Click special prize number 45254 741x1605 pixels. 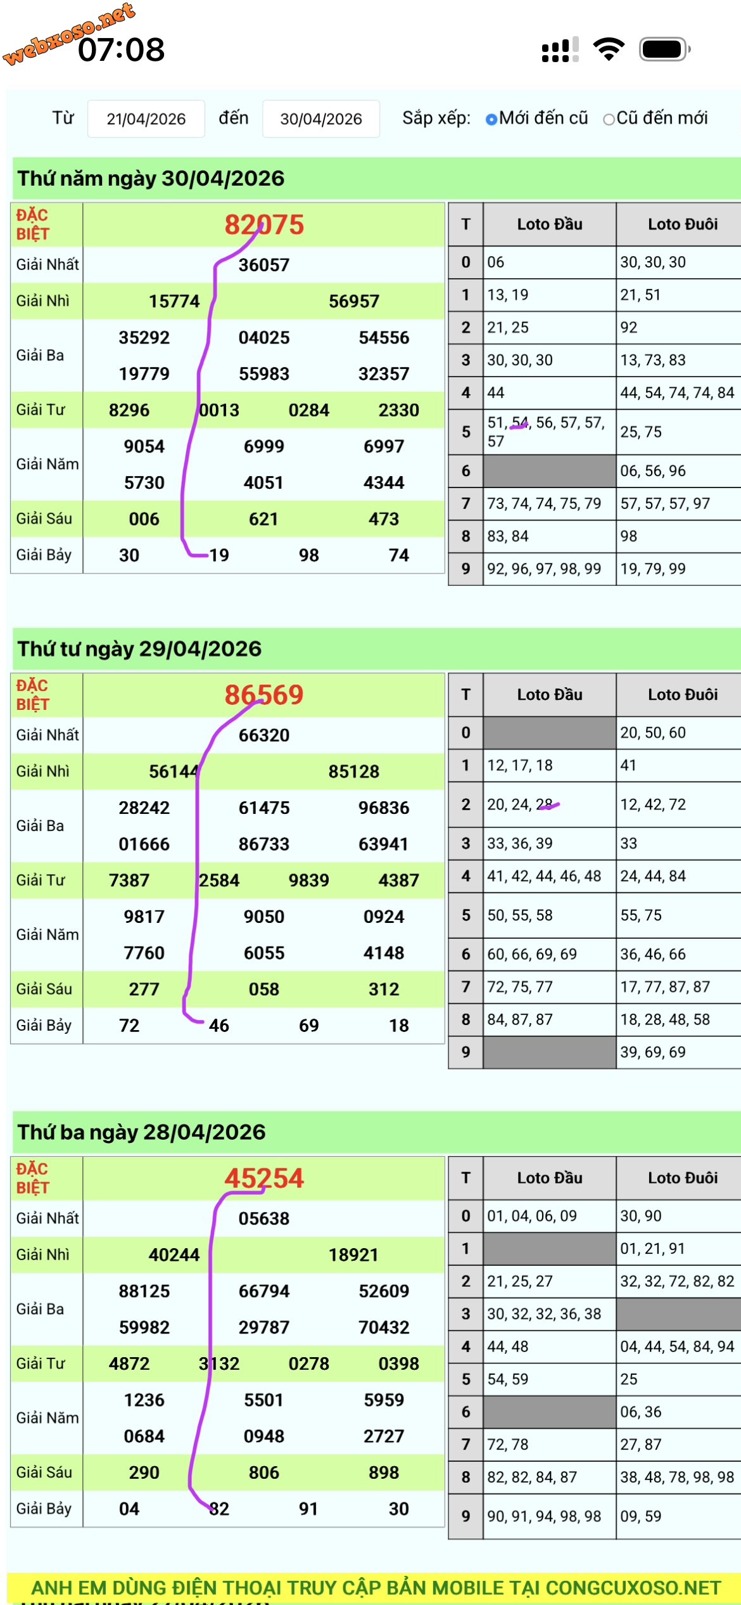pyautogui.click(x=264, y=1178)
